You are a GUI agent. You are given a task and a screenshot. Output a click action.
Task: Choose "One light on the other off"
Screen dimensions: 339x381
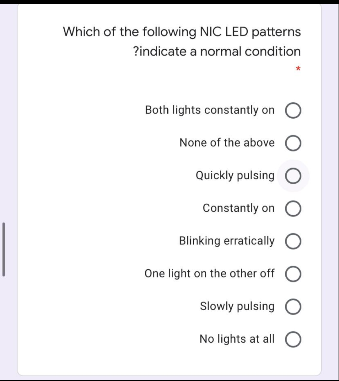[293, 274]
